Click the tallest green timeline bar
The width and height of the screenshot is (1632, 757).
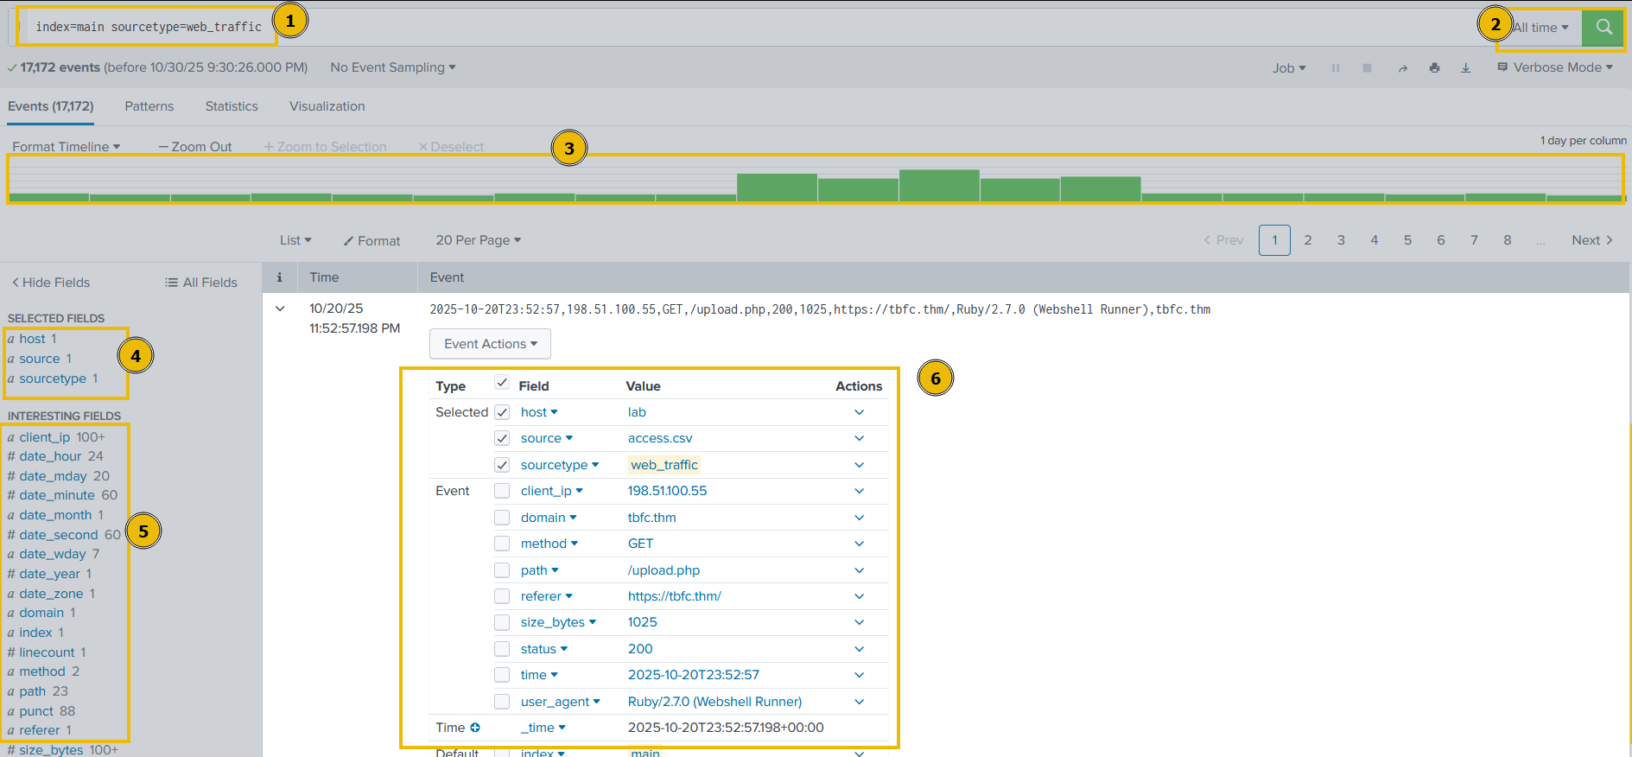click(x=939, y=186)
